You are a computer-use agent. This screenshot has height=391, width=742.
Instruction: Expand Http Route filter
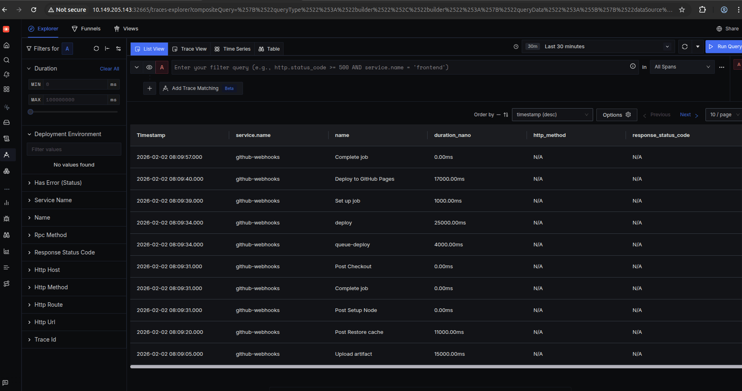coord(74,305)
